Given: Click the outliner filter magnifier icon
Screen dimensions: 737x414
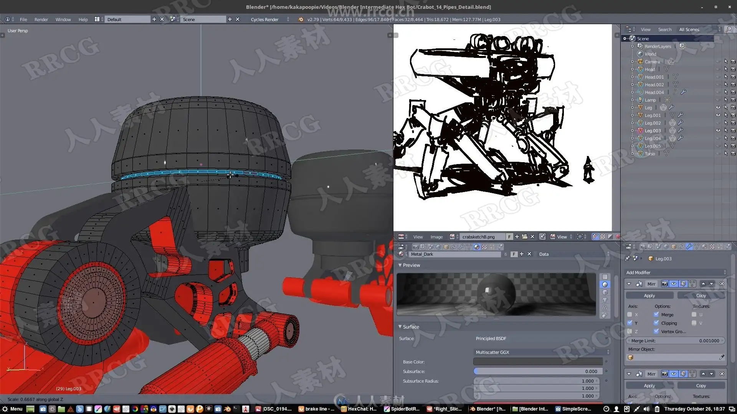Looking at the screenshot, I should pos(728,30).
